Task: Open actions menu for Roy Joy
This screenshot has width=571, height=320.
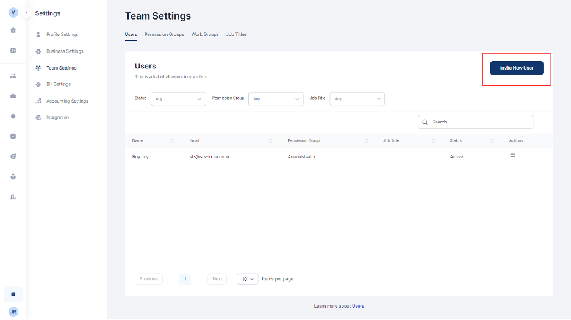Action: click(512, 157)
